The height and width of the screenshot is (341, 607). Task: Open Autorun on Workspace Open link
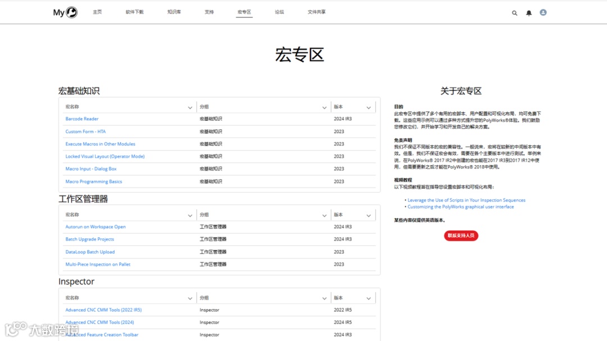[95, 227]
